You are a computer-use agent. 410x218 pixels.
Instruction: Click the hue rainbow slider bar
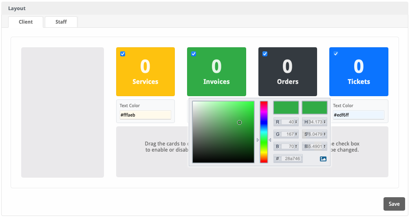pyautogui.click(x=264, y=132)
